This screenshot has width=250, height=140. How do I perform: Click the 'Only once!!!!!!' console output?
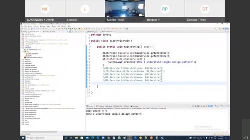tap(96, 111)
